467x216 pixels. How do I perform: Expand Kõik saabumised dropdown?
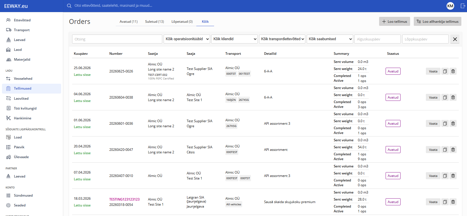click(x=330, y=39)
